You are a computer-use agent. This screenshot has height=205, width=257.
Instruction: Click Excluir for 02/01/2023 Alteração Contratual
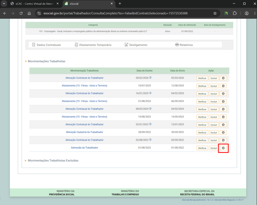[214, 125]
